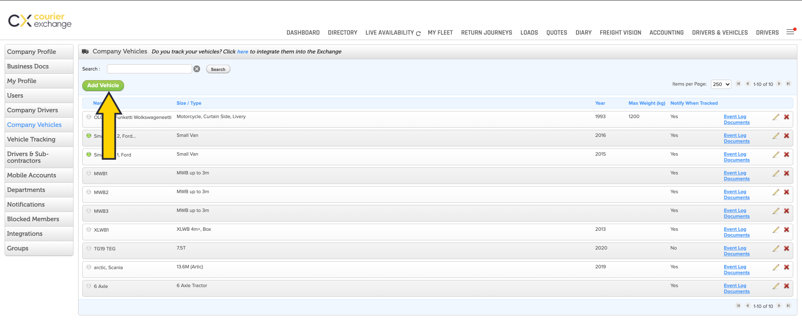Open the Items per Page dropdown
Screen dimensions: 802x333
click(x=721, y=84)
